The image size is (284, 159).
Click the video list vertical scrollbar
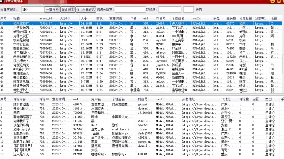pos(282,57)
